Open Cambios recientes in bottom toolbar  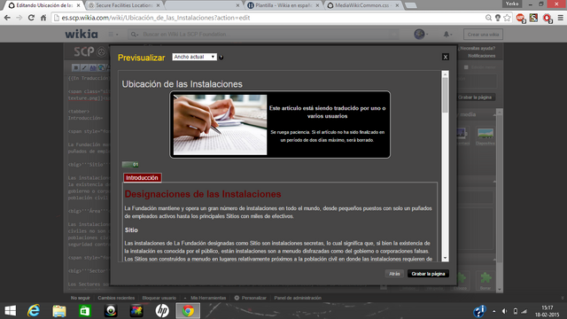[x=116, y=298]
